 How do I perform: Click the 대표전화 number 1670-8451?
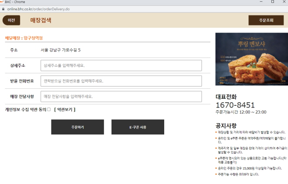coord(235,105)
